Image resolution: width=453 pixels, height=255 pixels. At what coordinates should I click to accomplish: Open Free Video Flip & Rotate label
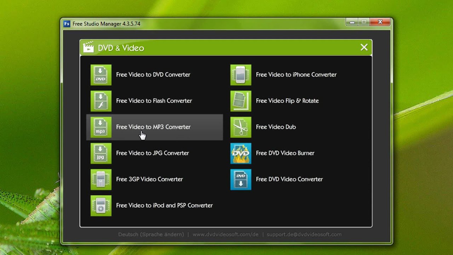287,101
